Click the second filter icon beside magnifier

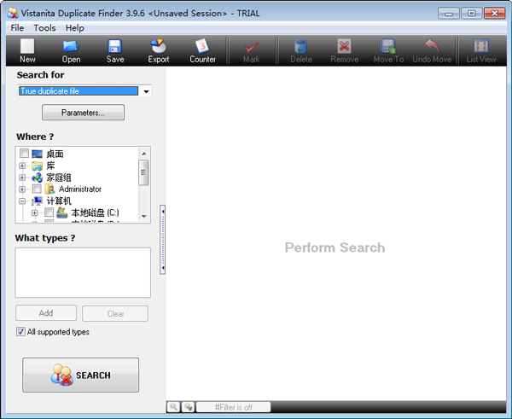click(x=188, y=407)
